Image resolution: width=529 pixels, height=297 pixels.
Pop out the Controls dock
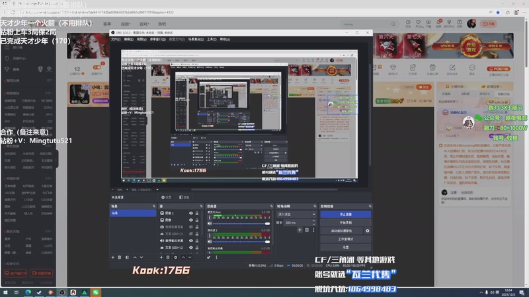370,206
